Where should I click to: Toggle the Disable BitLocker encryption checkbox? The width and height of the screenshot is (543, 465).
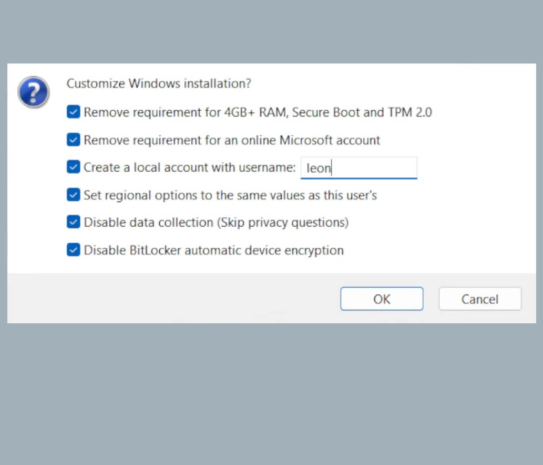pos(74,250)
